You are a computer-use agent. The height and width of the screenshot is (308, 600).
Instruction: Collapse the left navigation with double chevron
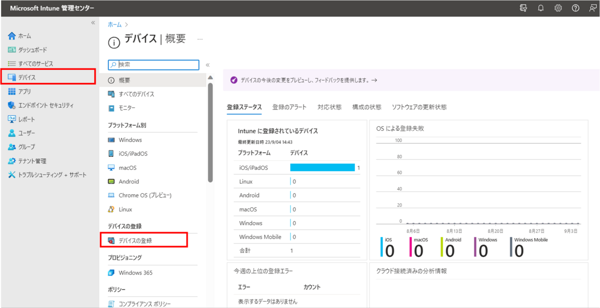(x=93, y=23)
